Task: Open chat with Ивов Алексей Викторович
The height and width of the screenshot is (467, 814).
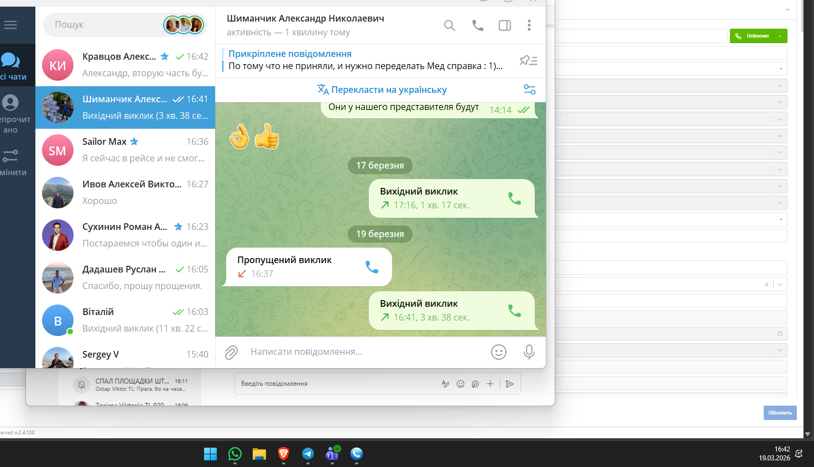Action: tap(125, 192)
